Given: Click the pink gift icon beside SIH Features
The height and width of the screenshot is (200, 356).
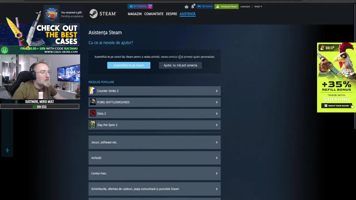Looking at the screenshot, I should coord(150,6).
